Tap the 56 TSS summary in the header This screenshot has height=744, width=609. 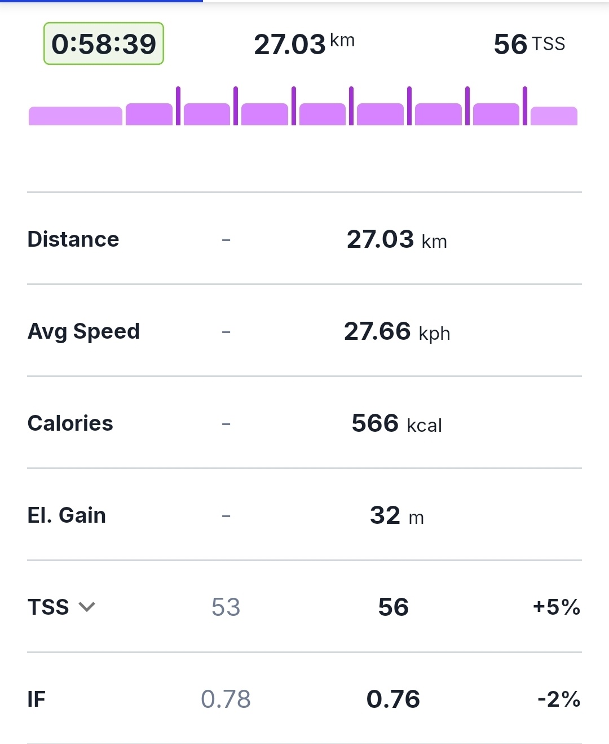click(528, 44)
